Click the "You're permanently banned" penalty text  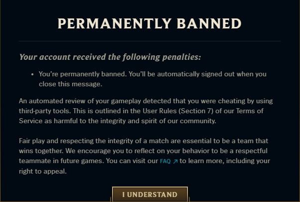(83, 74)
